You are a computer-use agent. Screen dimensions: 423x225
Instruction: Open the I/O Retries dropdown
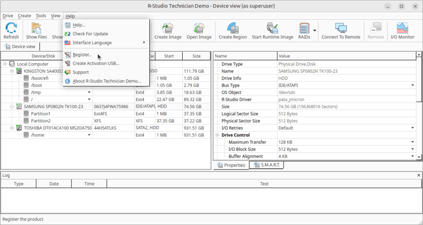click(413, 128)
